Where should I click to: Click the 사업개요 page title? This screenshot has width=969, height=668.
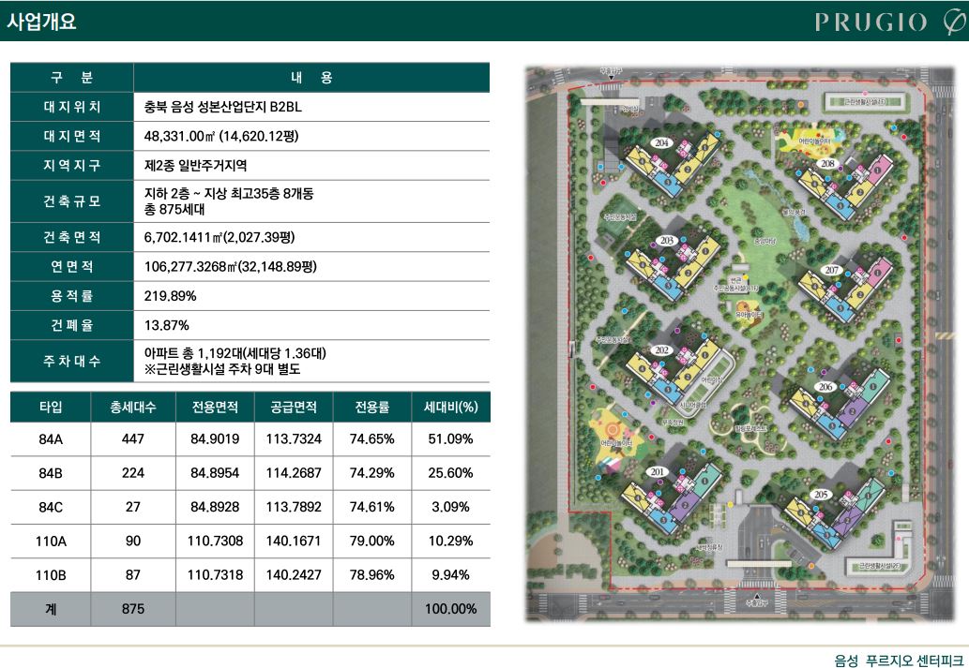41,22
